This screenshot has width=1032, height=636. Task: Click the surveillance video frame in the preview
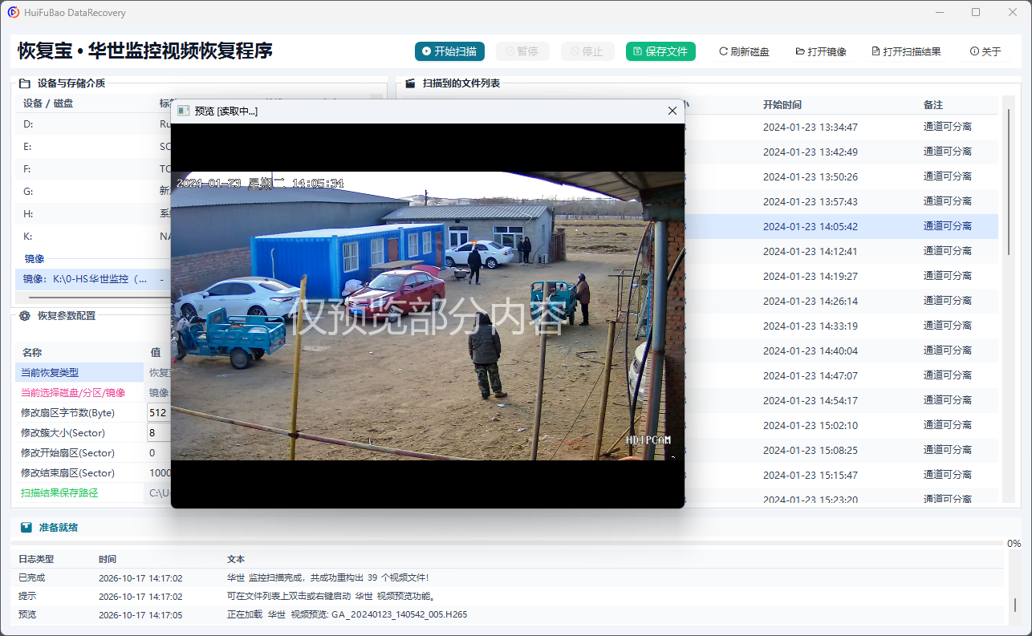[x=428, y=315]
